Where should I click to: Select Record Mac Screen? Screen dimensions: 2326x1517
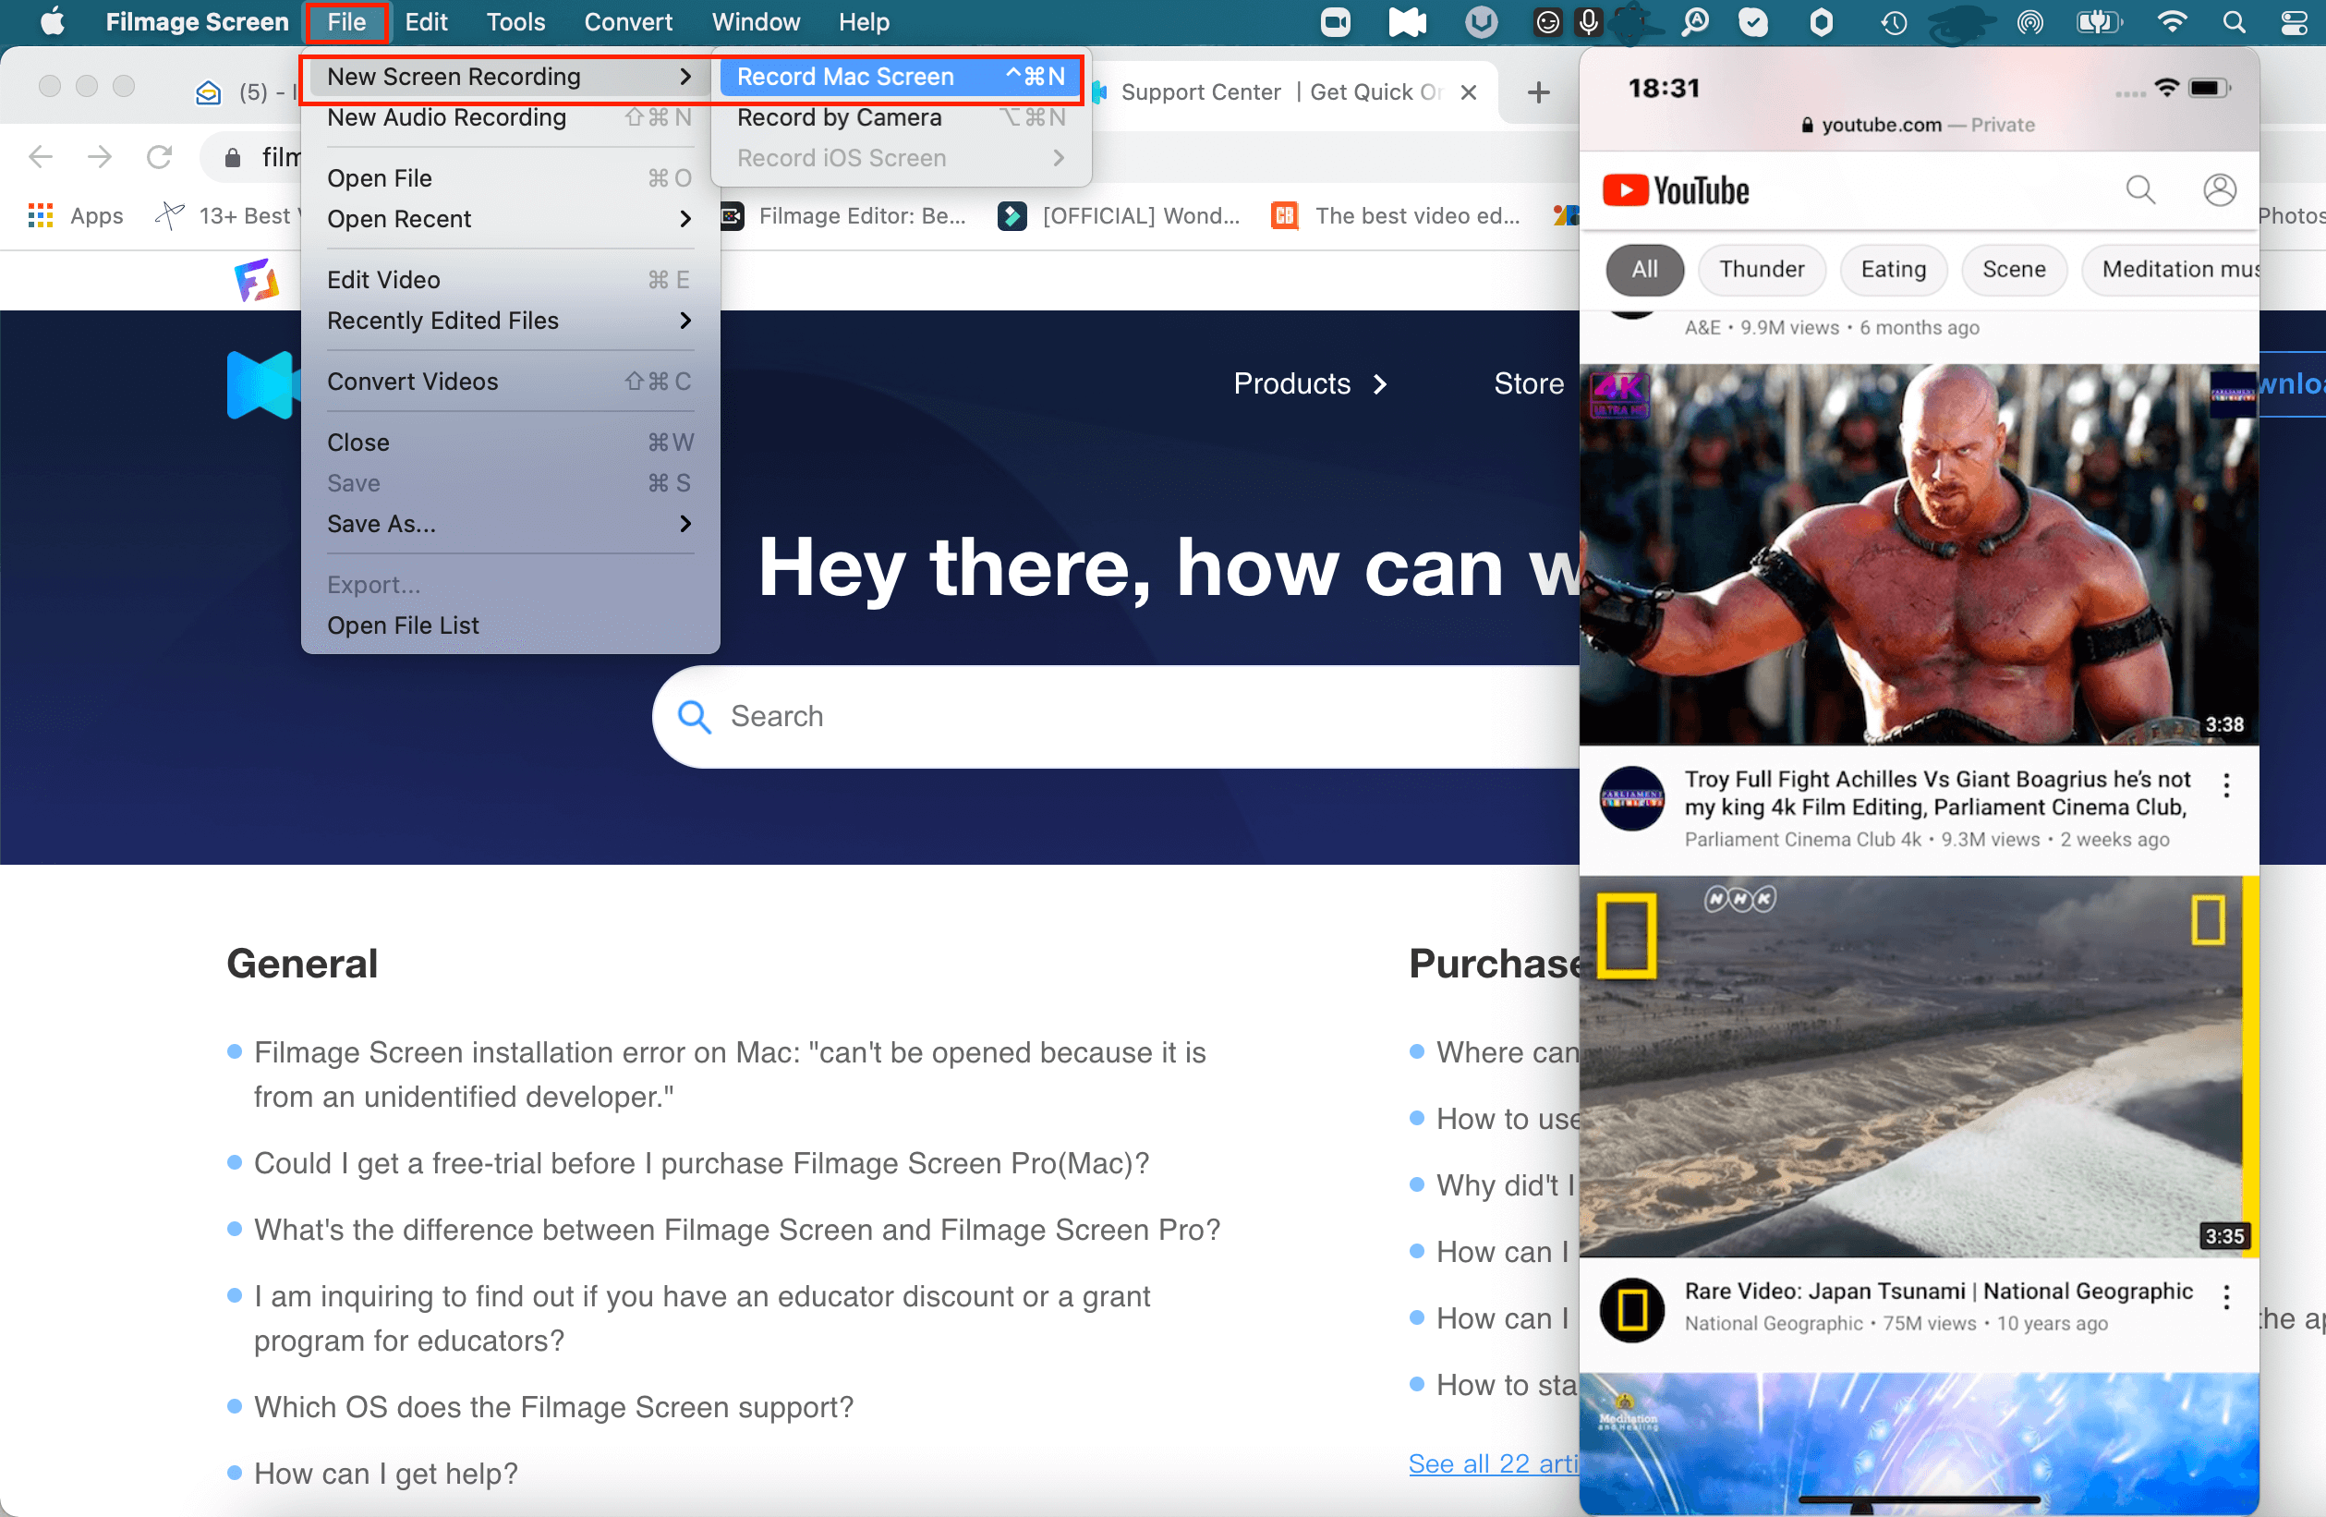tap(901, 77)
